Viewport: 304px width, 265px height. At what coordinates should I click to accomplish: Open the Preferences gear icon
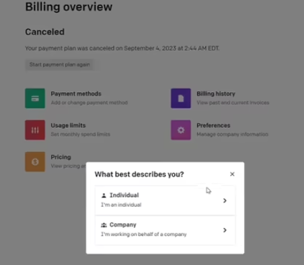181,130
